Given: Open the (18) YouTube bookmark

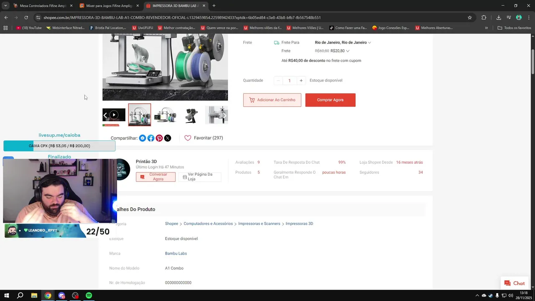Looking at the screenshot, I should click(29, 28).
